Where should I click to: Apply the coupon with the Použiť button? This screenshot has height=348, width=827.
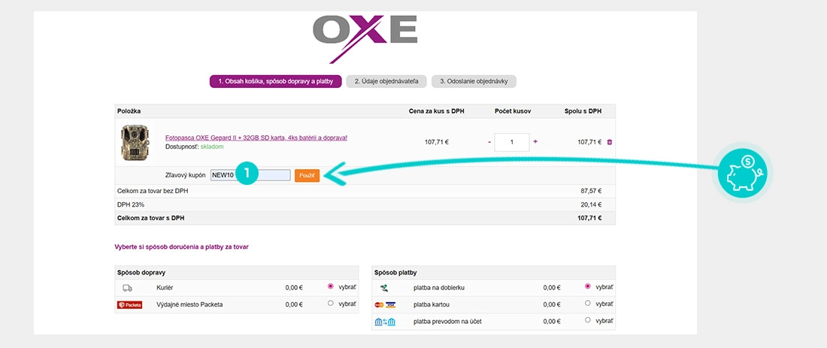click(x=307, y=176)
